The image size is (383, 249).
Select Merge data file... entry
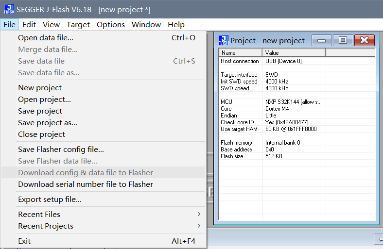pos(103,50)
